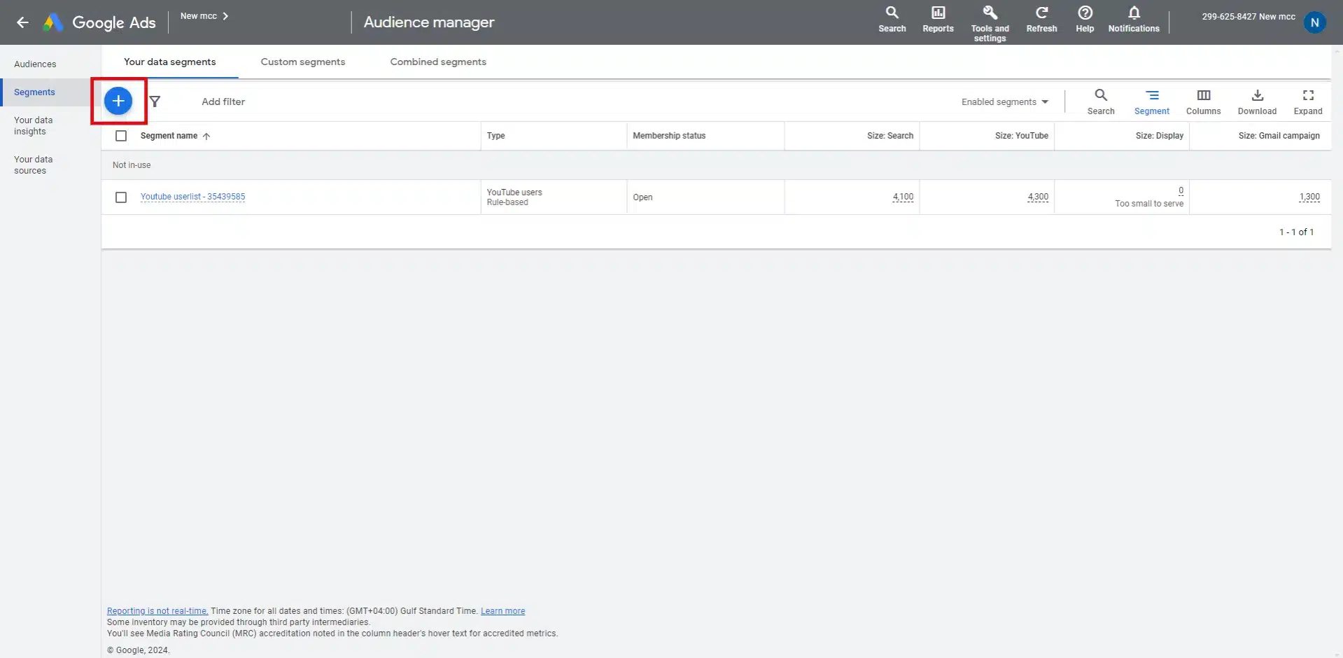Click the 1,300 Gmail size value
The image size is (1343, 658).
click(x=1309, y=197)
